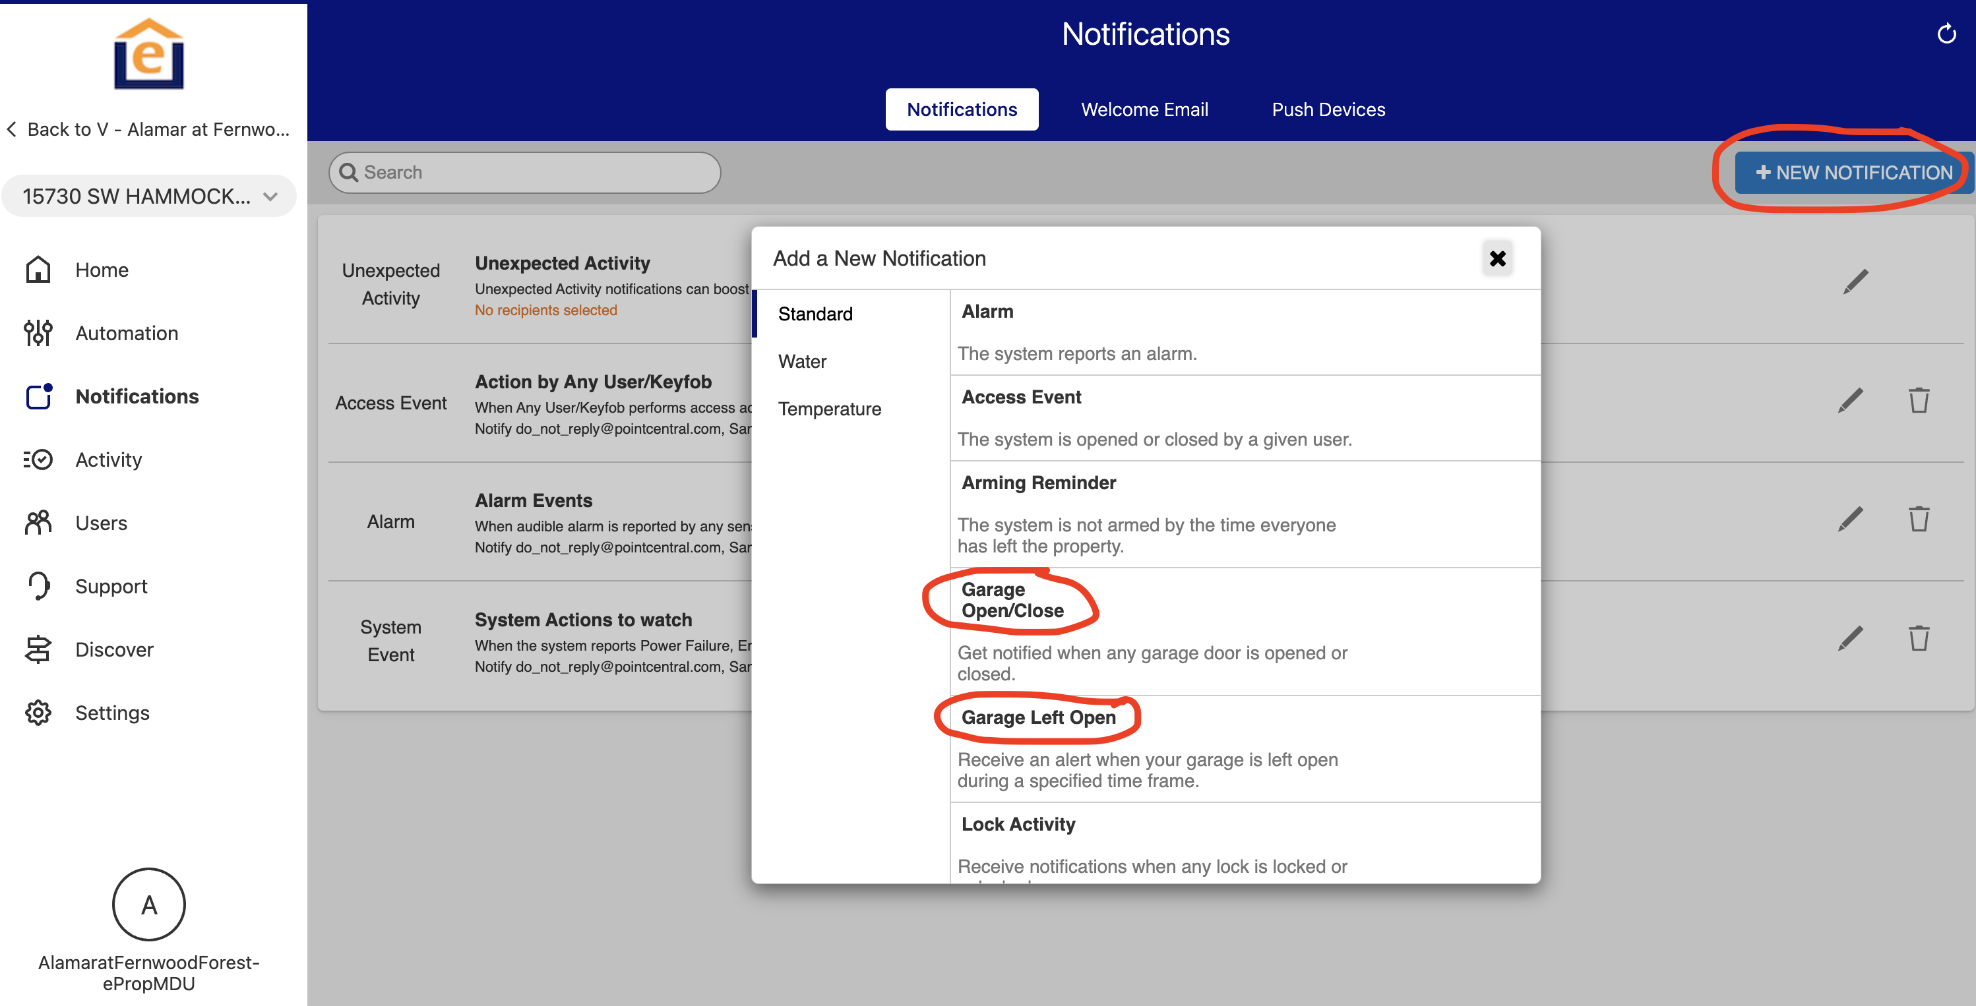This screenshot has width=1976, height=1006.
Task: Open the Support page
Action: point(110,587)
